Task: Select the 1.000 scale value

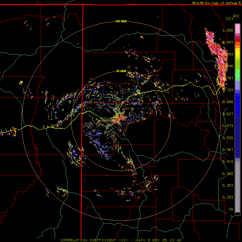Action: (x=228, y=30)
